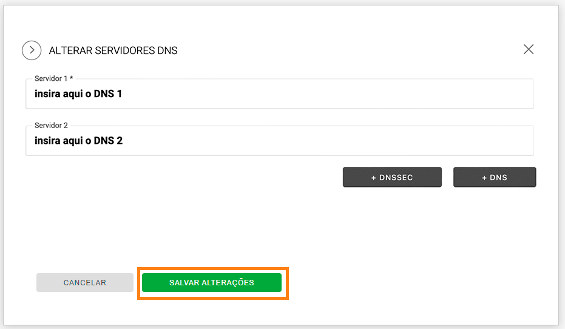Focus the Servidor 2 input field
The height and width of the screenshot is (329, 565).
279,141
